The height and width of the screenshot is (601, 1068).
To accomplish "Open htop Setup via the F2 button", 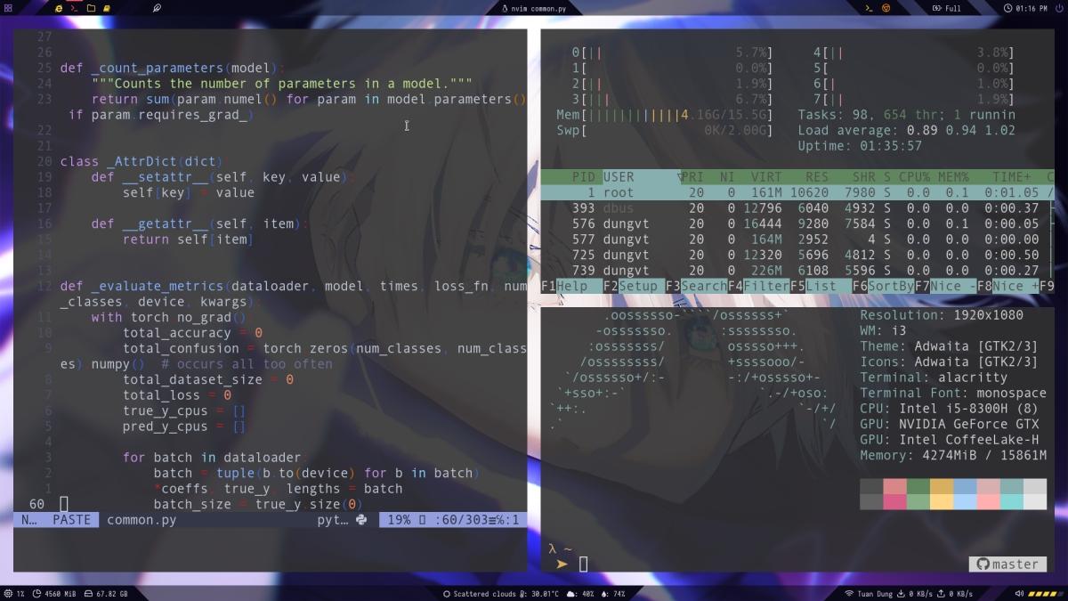I will [x=628, y=286].
